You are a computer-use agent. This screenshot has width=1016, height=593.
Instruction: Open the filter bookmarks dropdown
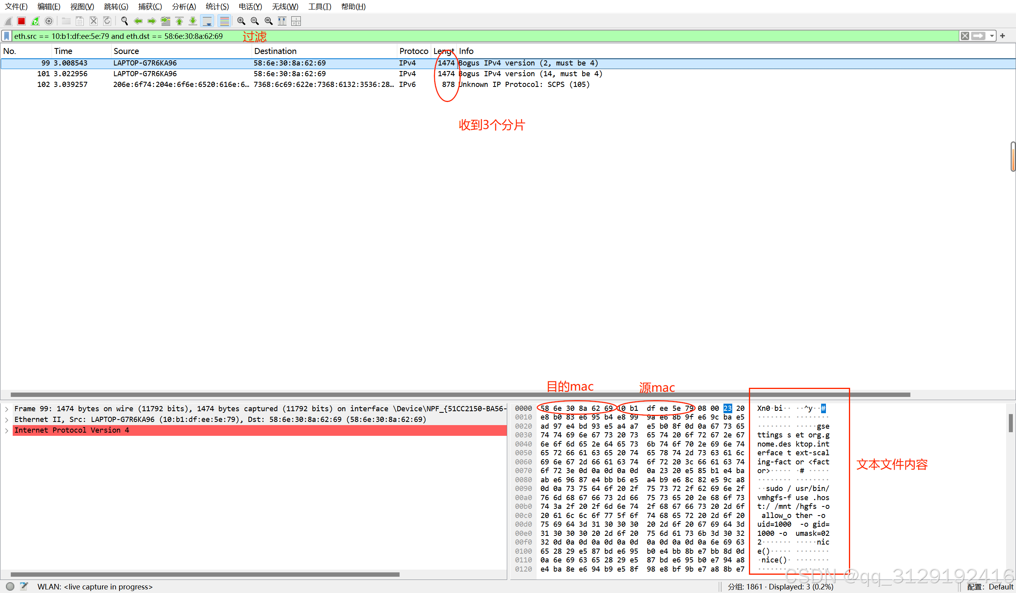(6, 36)
